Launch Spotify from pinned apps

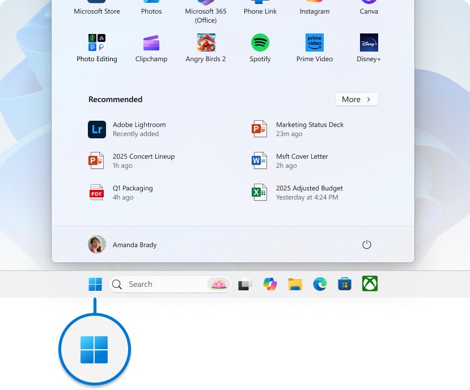pos(260,43)
